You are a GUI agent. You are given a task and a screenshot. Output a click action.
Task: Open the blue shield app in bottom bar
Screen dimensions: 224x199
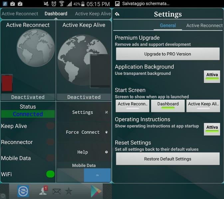pos(23,191)
